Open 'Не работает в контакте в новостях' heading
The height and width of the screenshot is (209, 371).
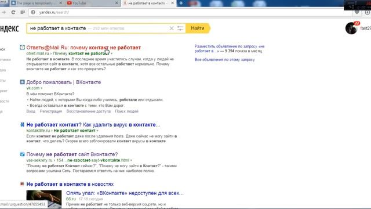70,184
